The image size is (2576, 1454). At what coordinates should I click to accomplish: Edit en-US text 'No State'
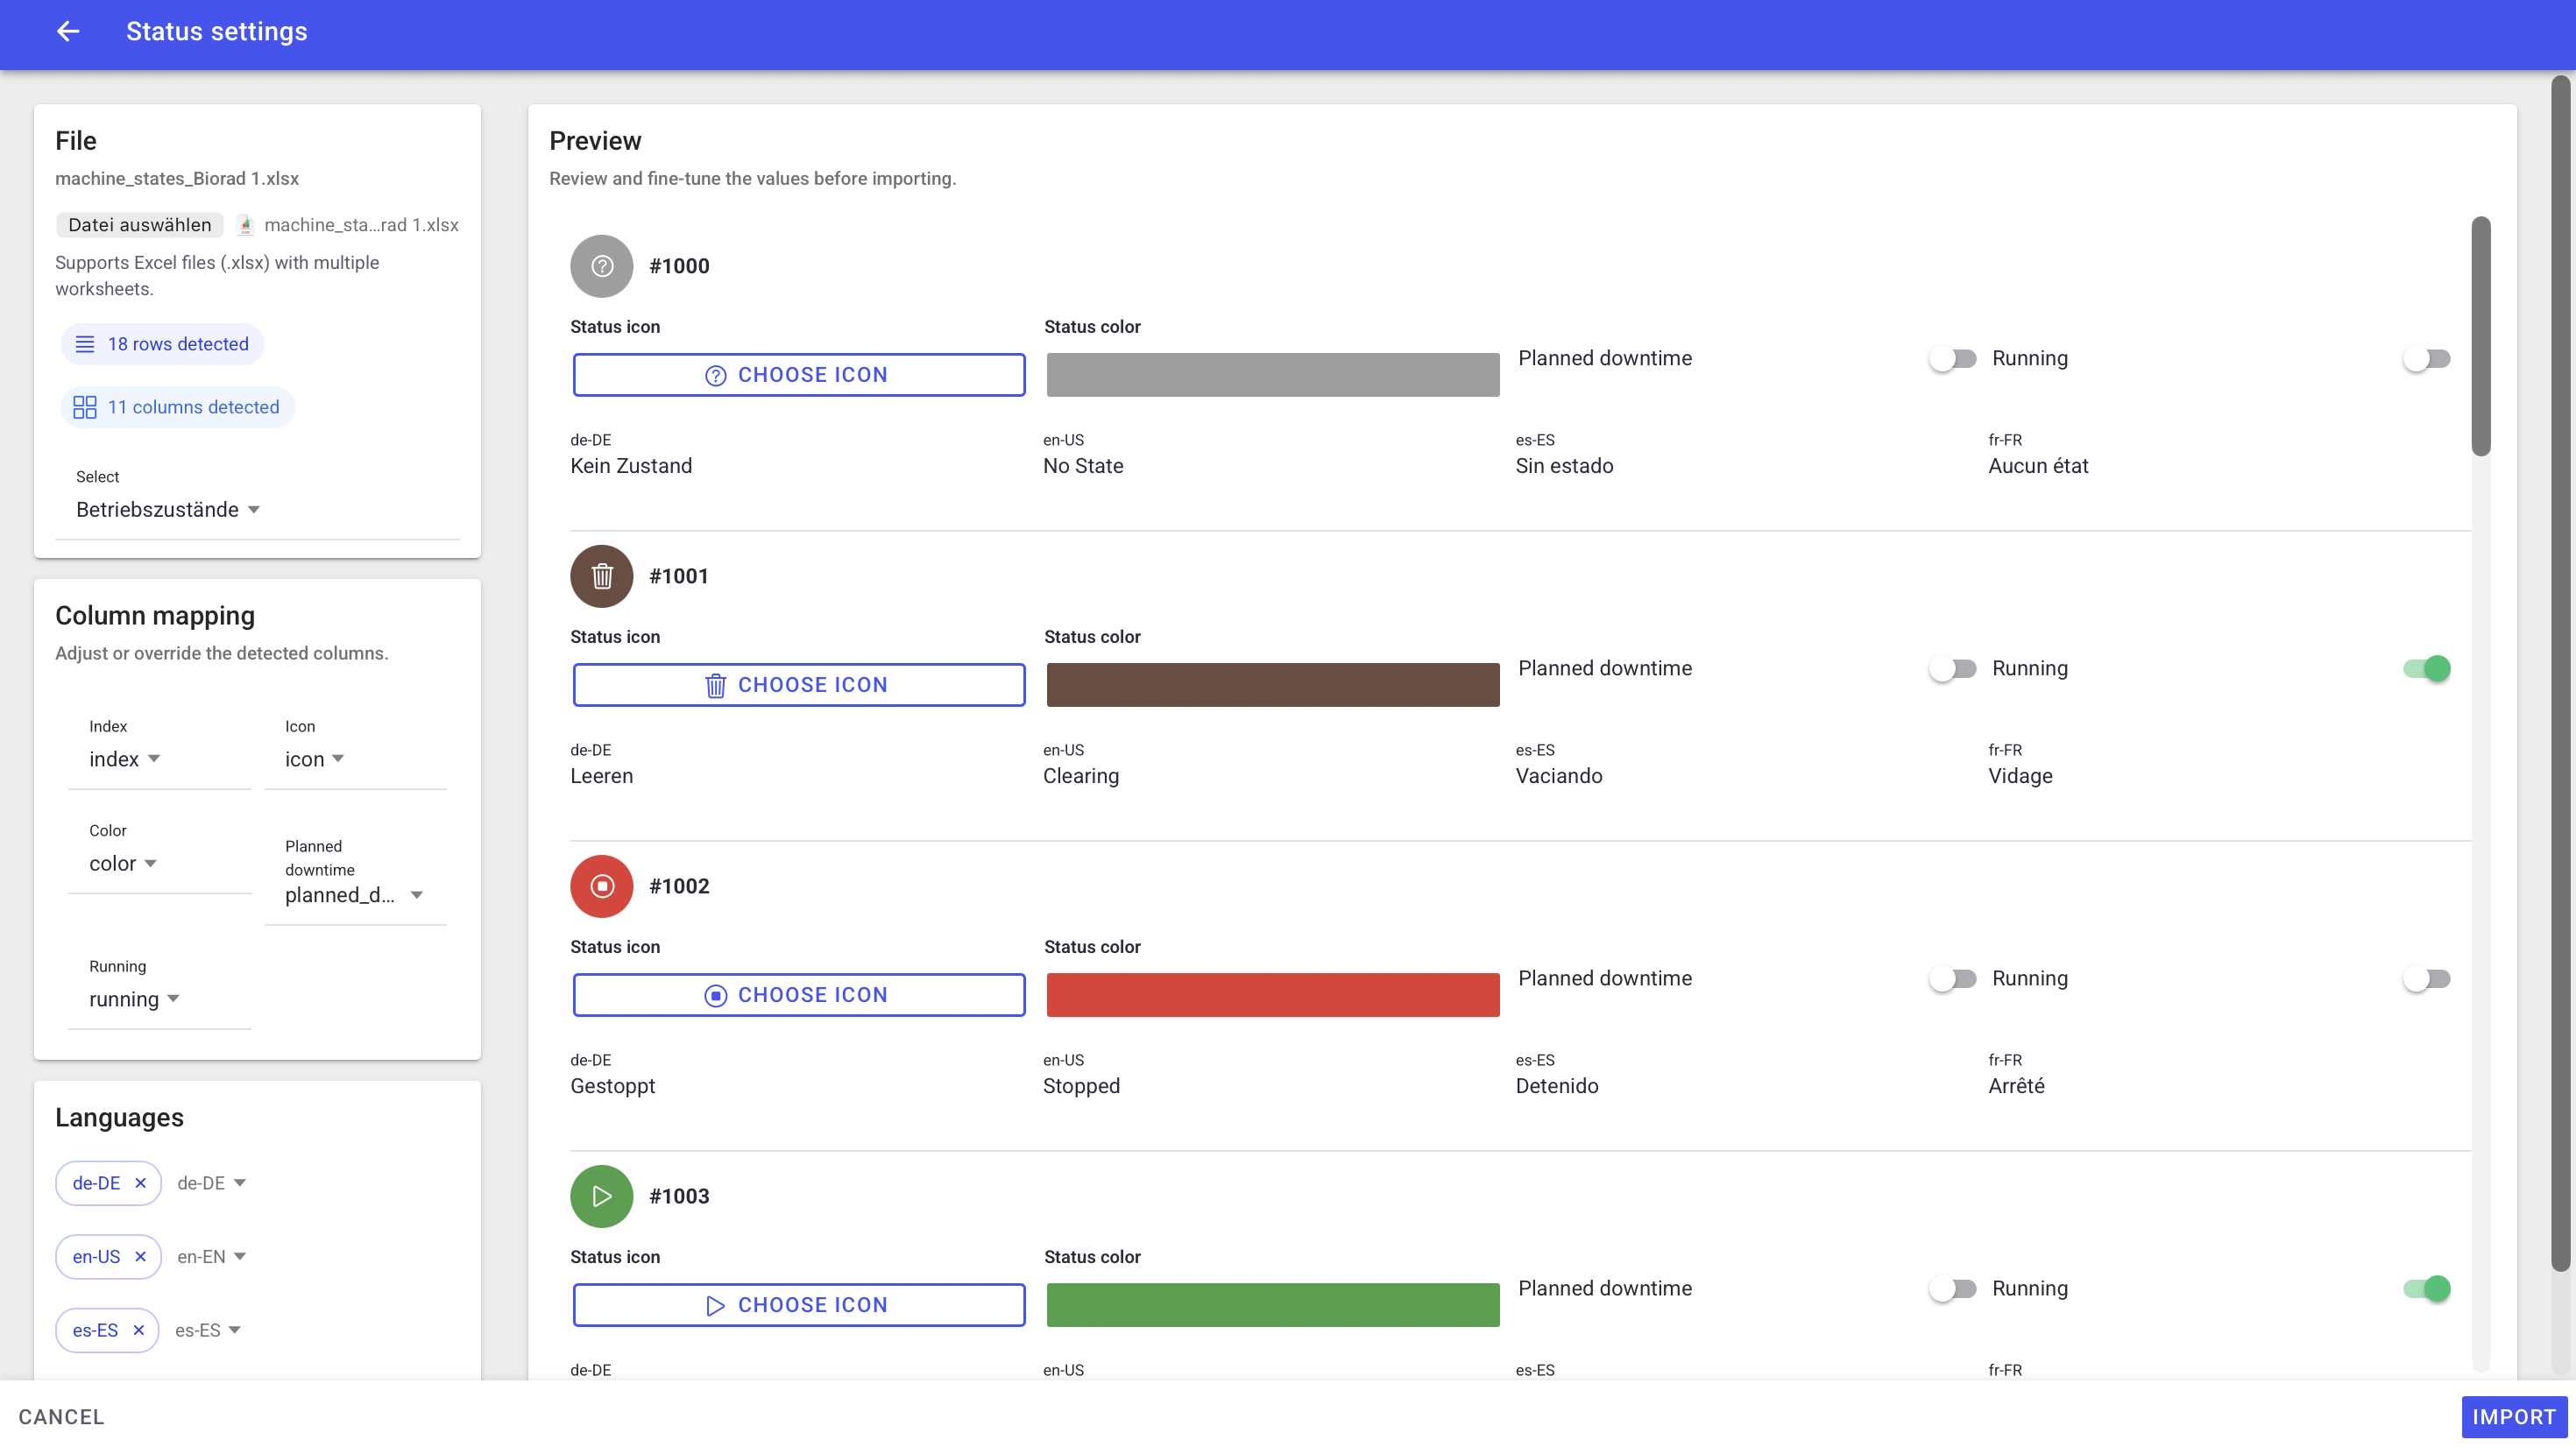tap(1083, 466)
